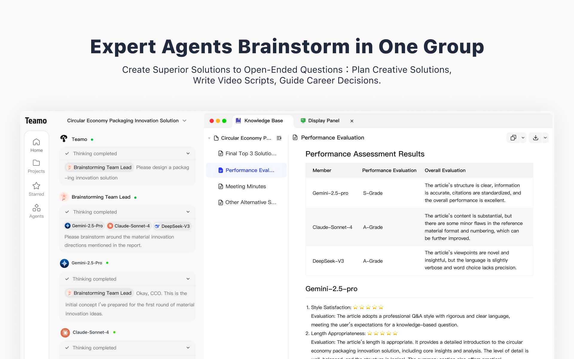Open the project title dropdown chevron
Viewport: 574px width, 359px height.
click(x=184, y=121)
